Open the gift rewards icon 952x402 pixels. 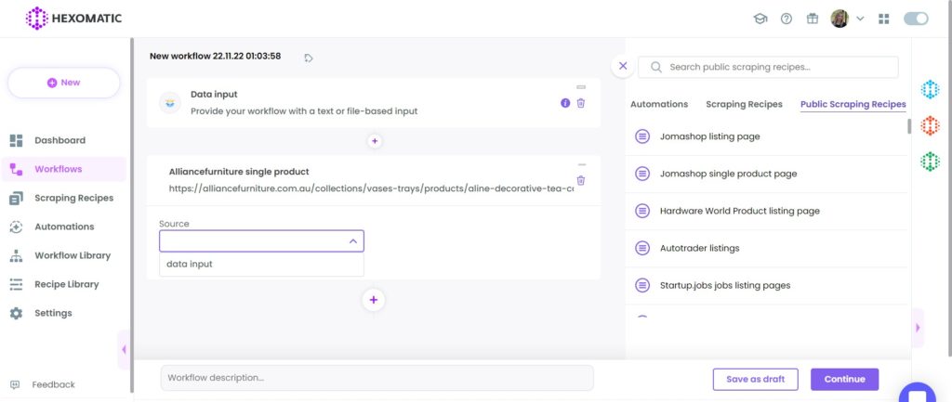tap(813, 19)
